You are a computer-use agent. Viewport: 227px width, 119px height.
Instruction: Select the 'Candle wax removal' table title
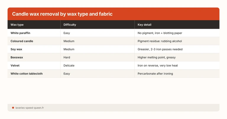coord(62,14)
